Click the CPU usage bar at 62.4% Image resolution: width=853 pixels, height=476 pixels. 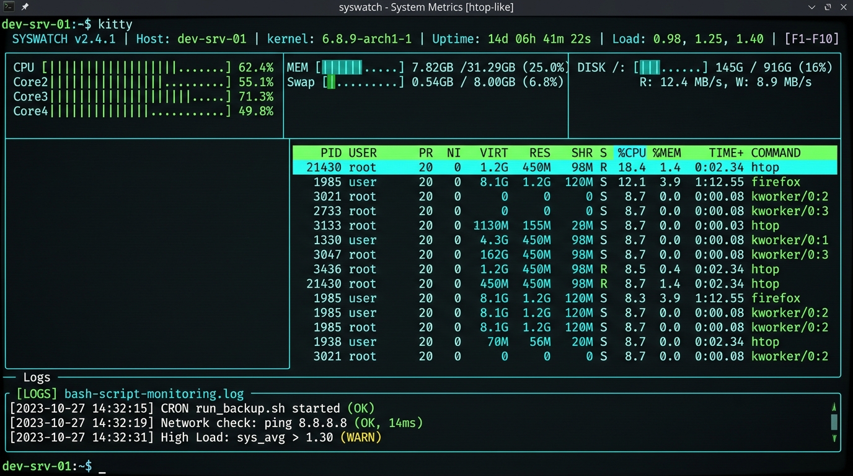click(x=136, y=68)
